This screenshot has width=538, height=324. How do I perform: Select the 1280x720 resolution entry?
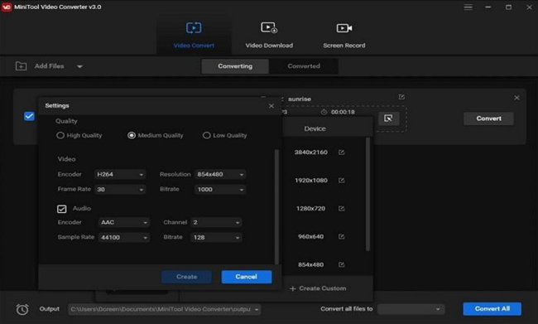[x=311, y=209]
